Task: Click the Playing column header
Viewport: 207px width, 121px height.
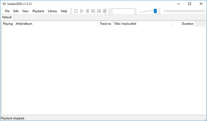Action: click(x=8, y=24)
